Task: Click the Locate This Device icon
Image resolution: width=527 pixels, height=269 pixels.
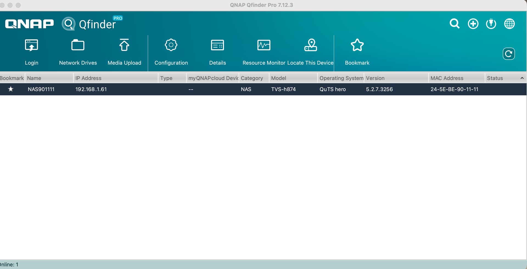Action: click(x=310, y=52)
